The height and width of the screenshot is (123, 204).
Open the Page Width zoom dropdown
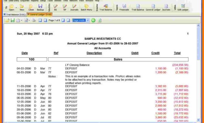88,20
